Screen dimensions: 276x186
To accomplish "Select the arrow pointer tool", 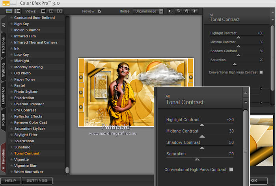I will [x=171, y=11].
